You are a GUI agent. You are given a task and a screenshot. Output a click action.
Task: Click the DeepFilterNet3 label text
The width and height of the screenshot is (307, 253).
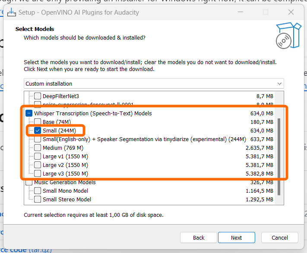[61, 96]
